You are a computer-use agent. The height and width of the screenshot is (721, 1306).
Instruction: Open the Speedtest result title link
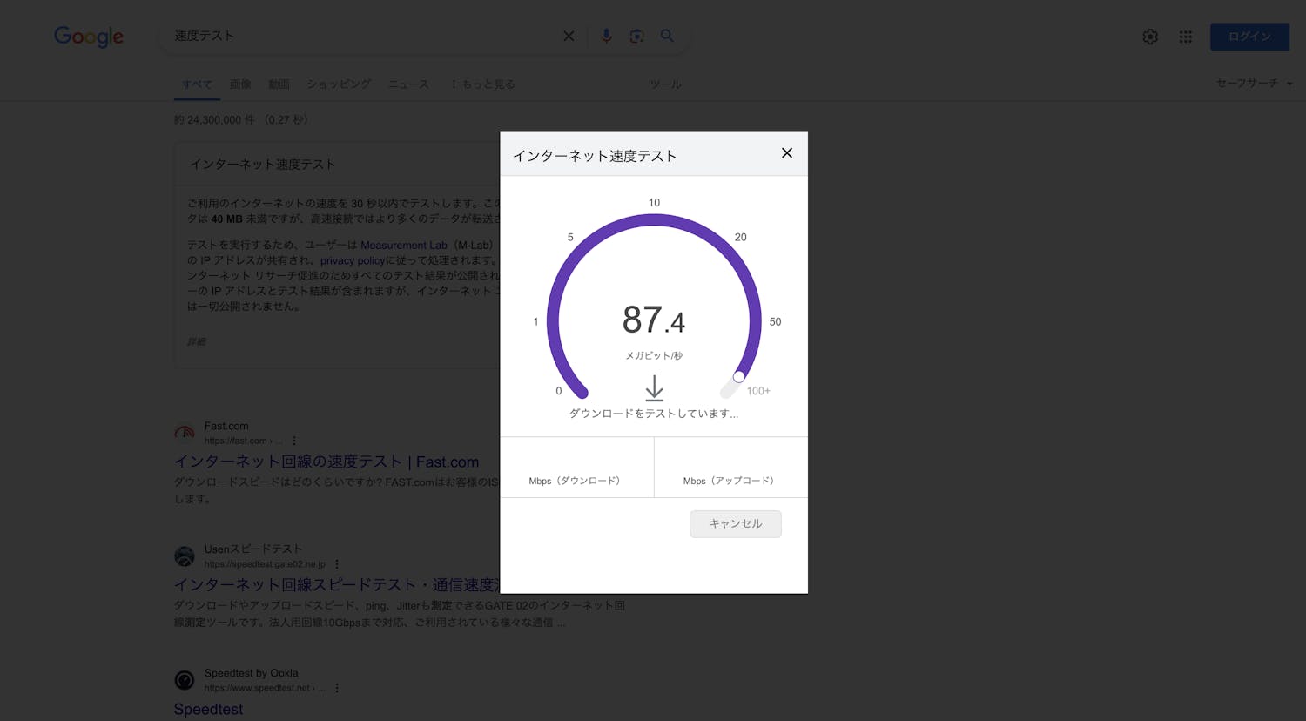208,709
